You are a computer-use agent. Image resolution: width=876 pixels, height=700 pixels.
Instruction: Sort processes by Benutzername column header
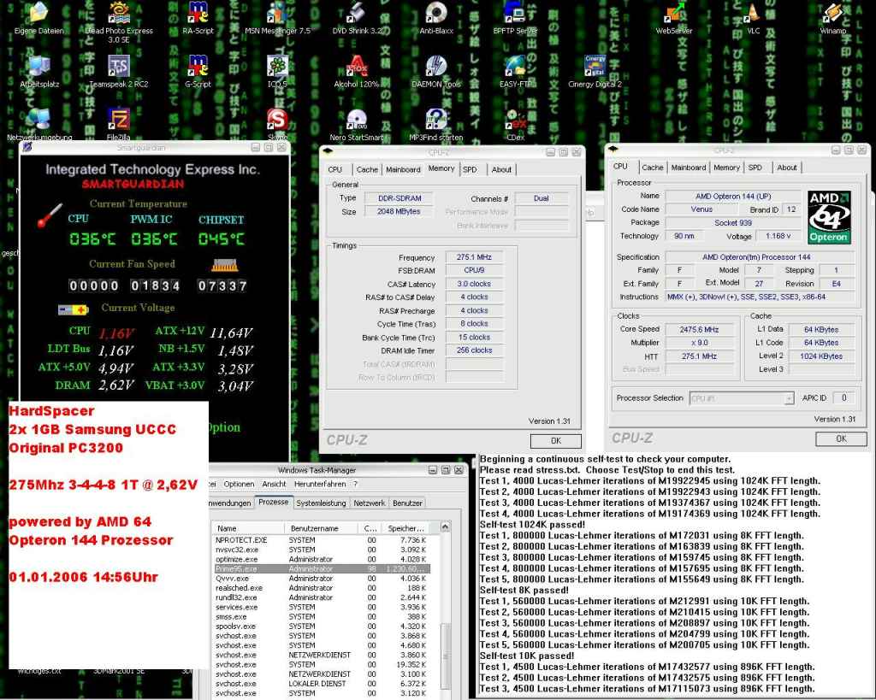click(x=322, y=528)
